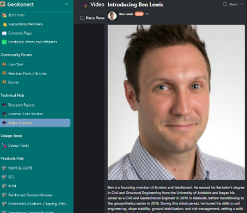Click the tools icon beside GCL
This screenshot has height=213, width=247.
coord(4,177)
